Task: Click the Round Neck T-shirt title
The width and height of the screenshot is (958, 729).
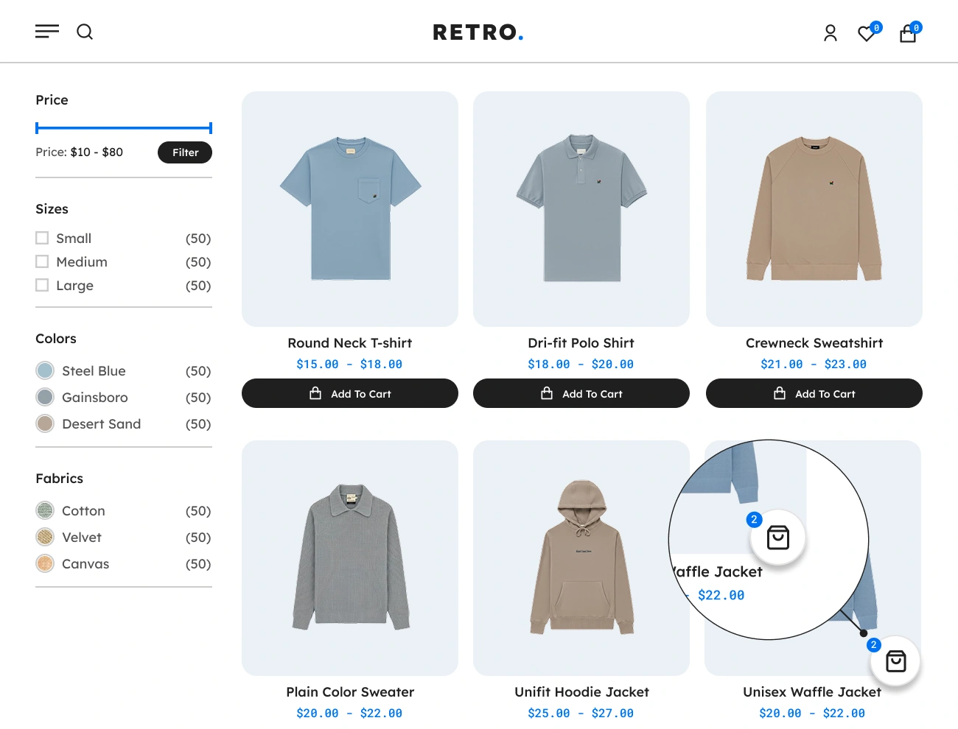Action: 350,343
